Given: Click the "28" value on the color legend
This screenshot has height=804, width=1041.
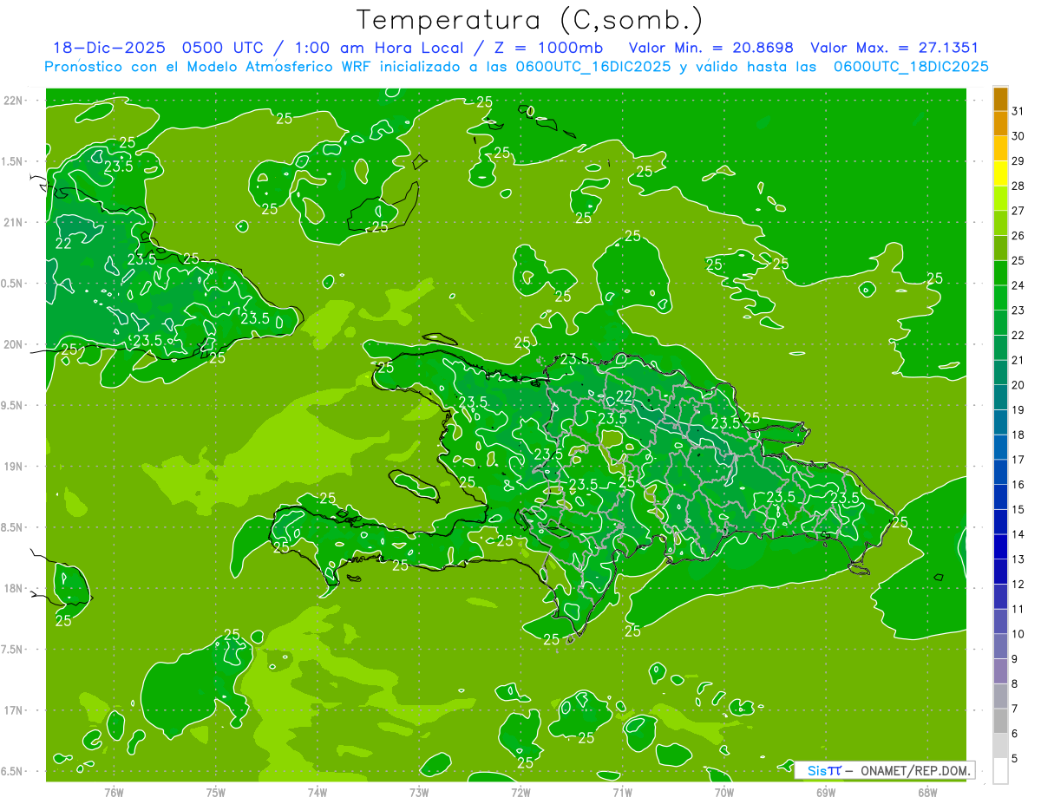Looking at the screenshot, I should pos(1018,186).
